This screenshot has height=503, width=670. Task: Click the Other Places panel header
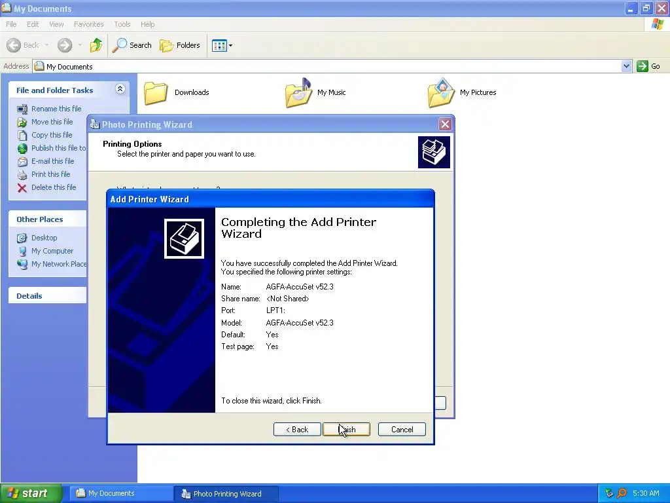pos(47,219)
